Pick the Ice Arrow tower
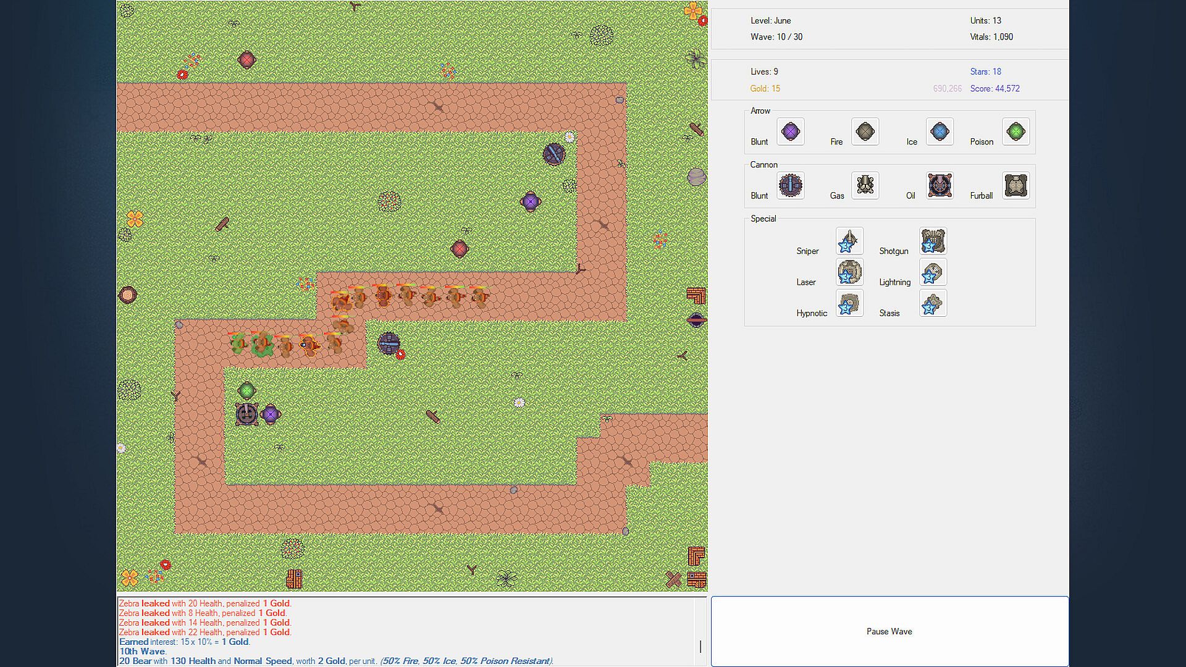The height and width of the screenshot is (667, 1186). point(940,132)
